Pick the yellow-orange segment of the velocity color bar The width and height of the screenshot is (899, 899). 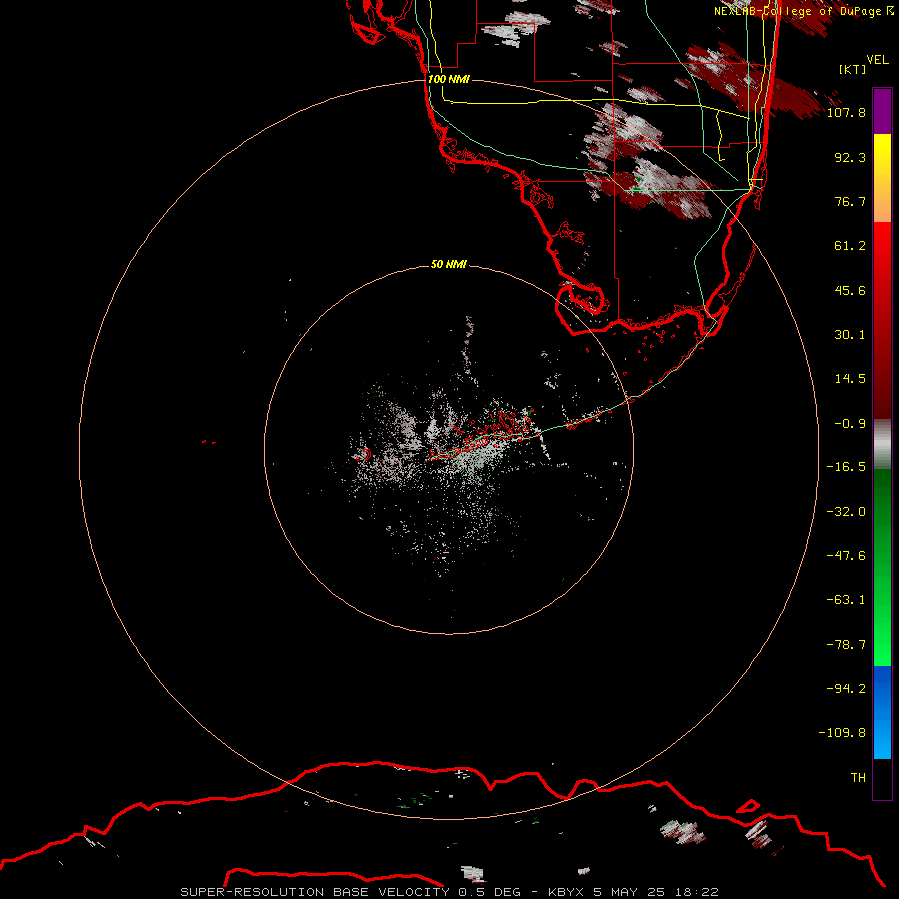pyautogui.click(x=882, y=178)
